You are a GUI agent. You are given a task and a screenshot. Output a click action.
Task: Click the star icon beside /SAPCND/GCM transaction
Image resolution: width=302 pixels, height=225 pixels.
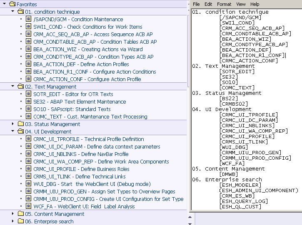pos(28,19)
